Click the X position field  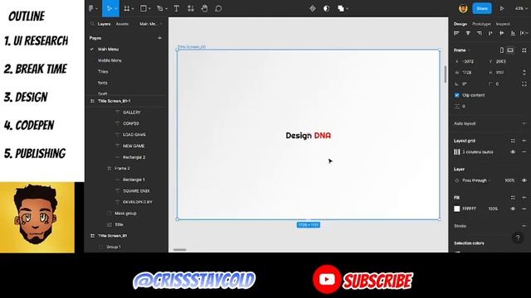(x=469, y=61)
